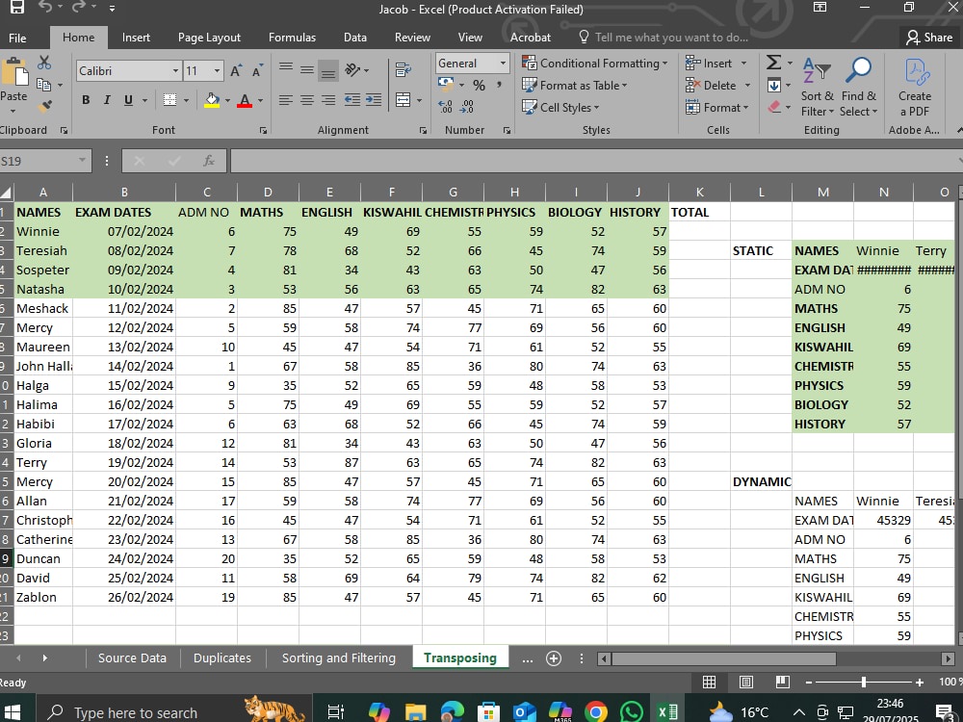This screenshot has height=722, width=963.
Task: Switch to the Formulas ribbon tab
Action: 292,38
